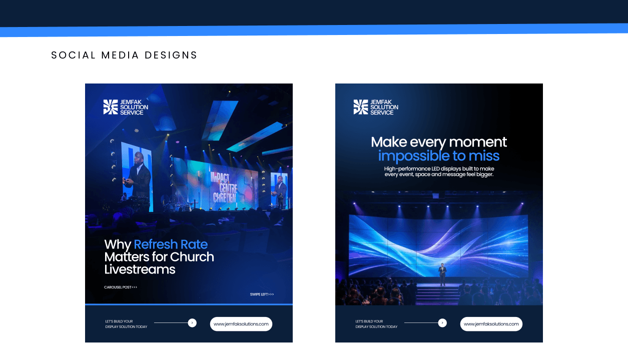Click the "SWIPE LEFT>>>" label
Screen dimensions: 628x353
pos(262,294)
